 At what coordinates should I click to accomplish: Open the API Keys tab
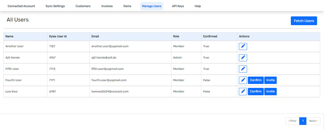click(x=178, y=6)
